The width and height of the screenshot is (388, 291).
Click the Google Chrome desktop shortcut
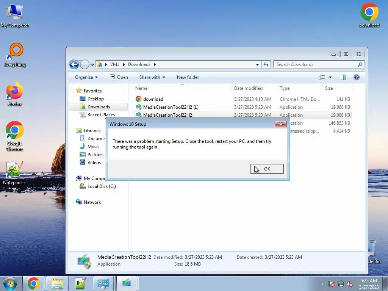(15, 136)
